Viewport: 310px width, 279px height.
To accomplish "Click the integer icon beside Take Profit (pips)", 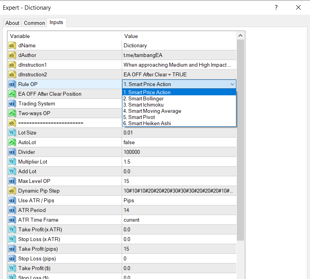I will click(x=12, y=249).
